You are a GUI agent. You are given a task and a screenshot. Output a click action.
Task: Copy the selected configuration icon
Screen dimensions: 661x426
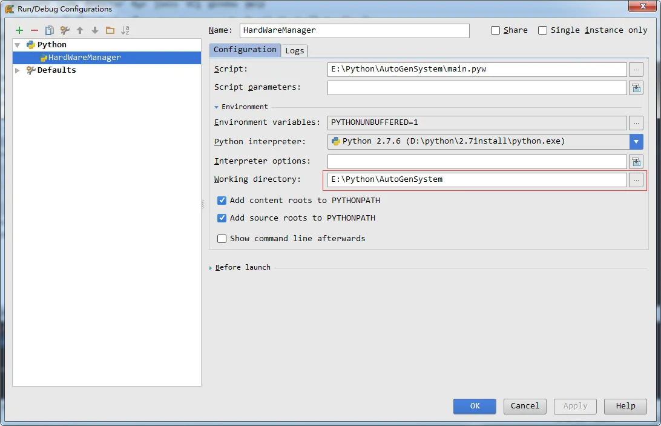click(50, 30)
